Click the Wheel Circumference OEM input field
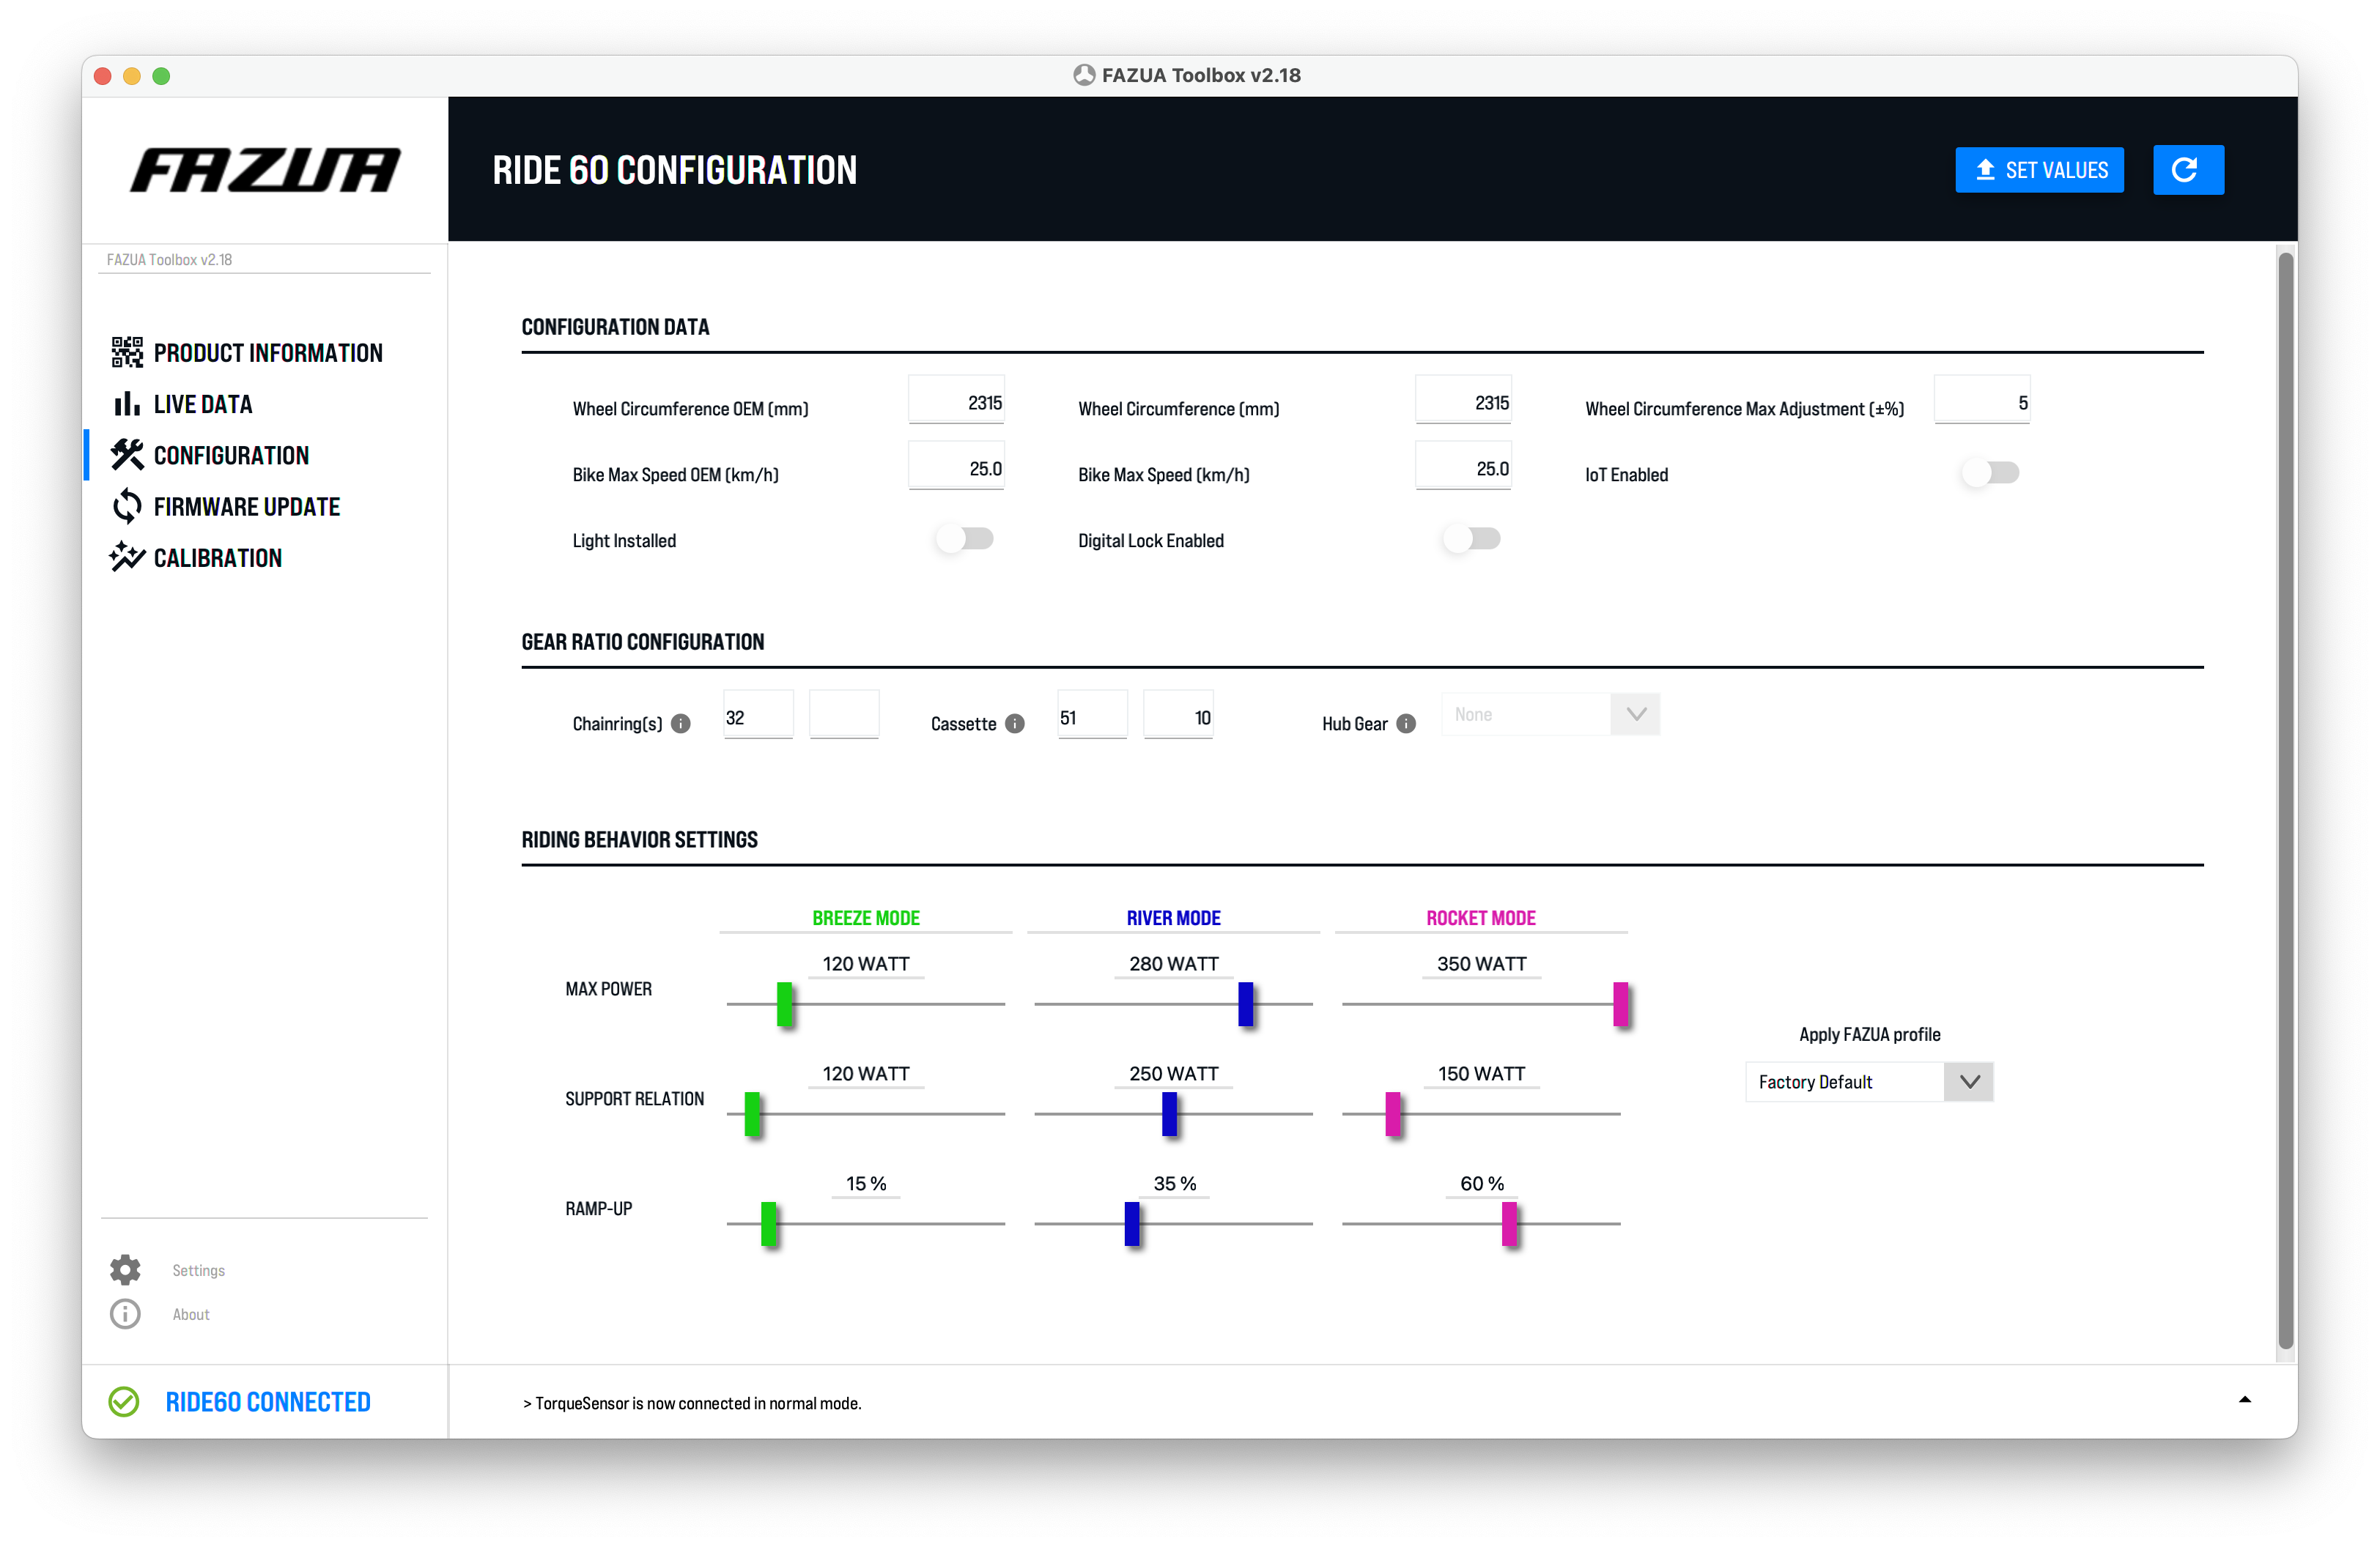Viewport: 2380px width, 1547px height. [956, 401]
